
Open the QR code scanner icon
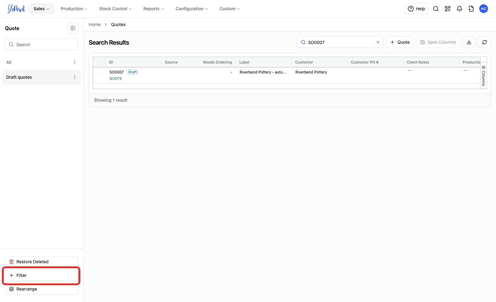[x=448, y=9]
